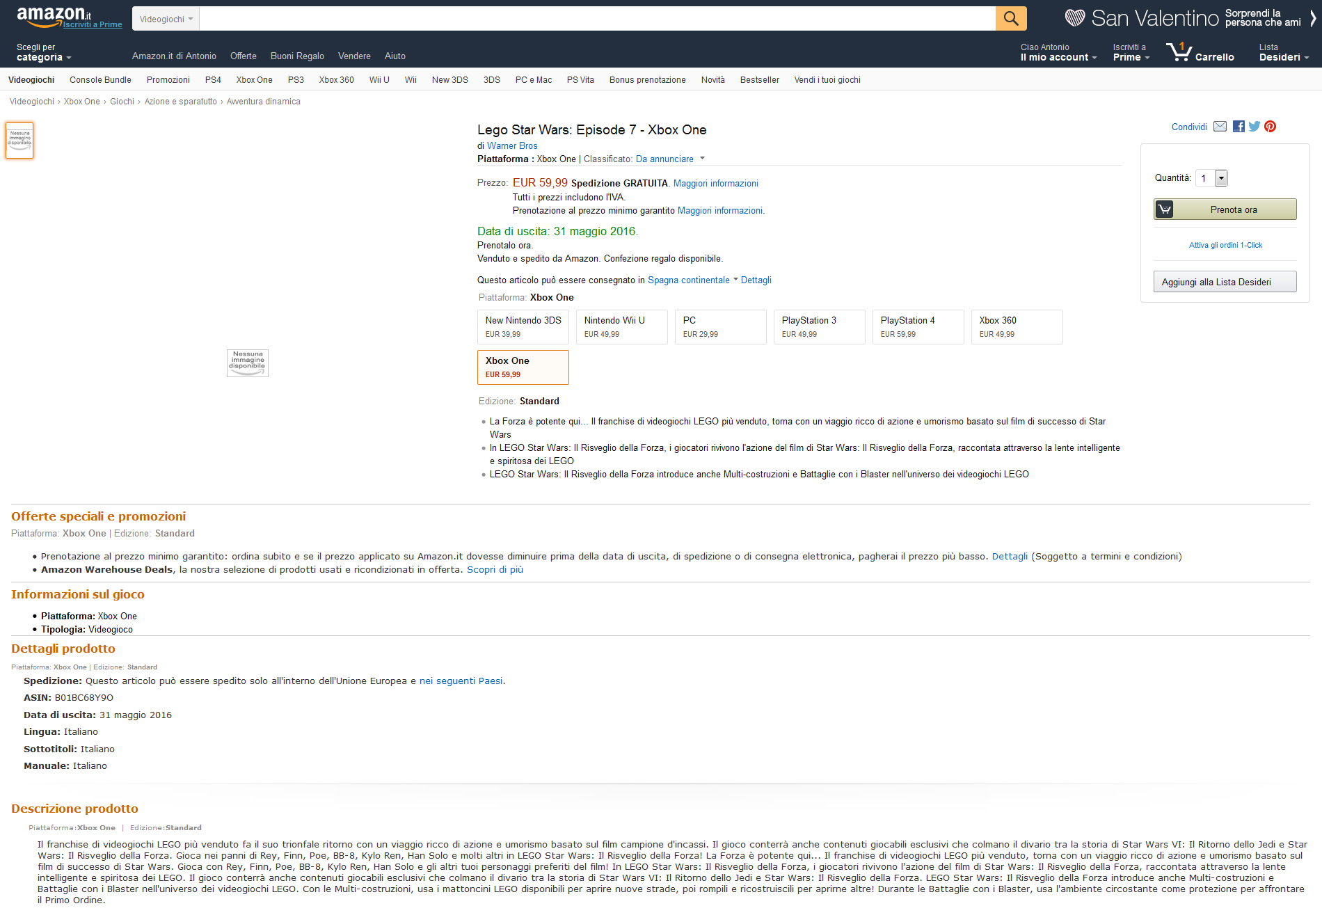Click Xbox One breadcrumb link
The height and width of the screenshot is (922, 1322).
click(82, 102)
